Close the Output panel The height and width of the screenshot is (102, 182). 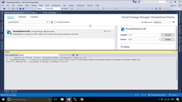[176, 52]
